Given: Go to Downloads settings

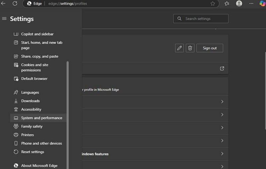Looking at the screenshot, I should pyautogui.click(x=30, y=101).
